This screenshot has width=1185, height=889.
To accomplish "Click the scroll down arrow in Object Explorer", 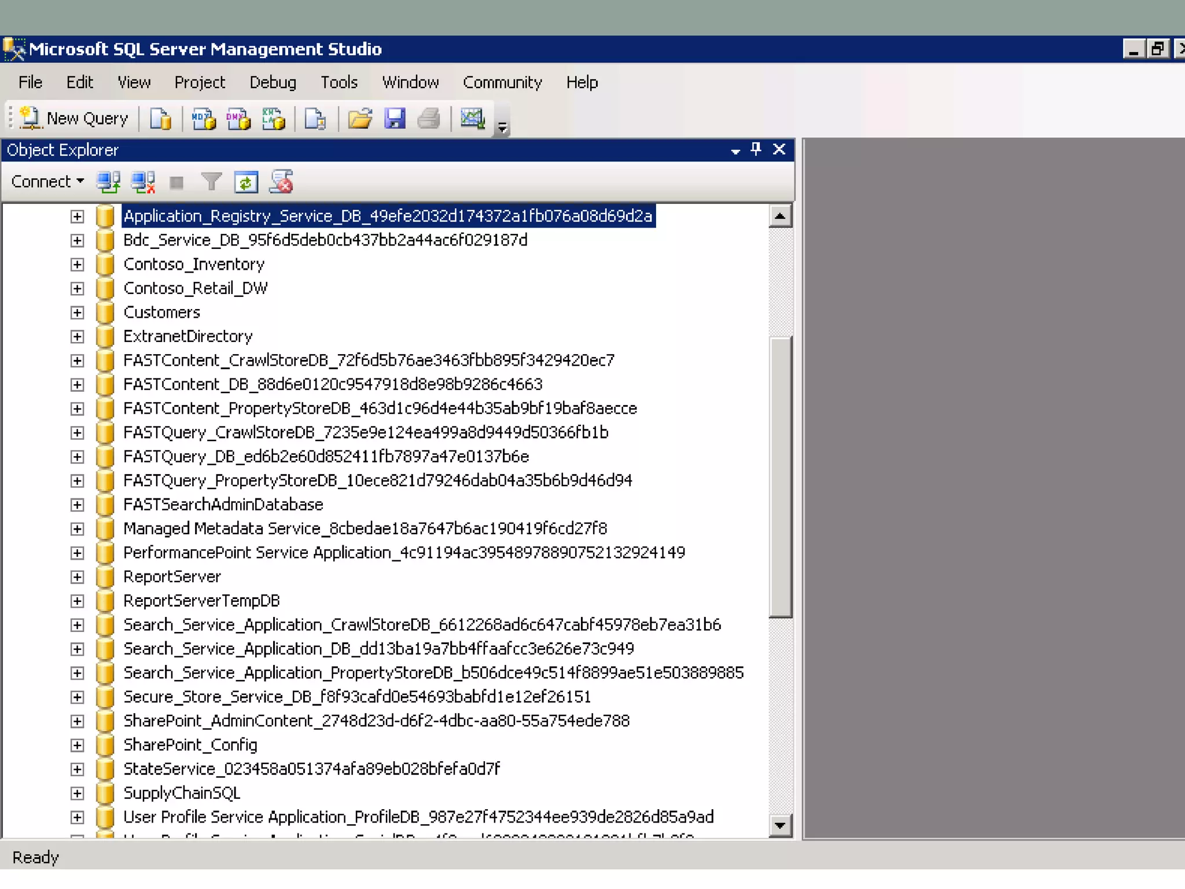I will click(780, 825).
